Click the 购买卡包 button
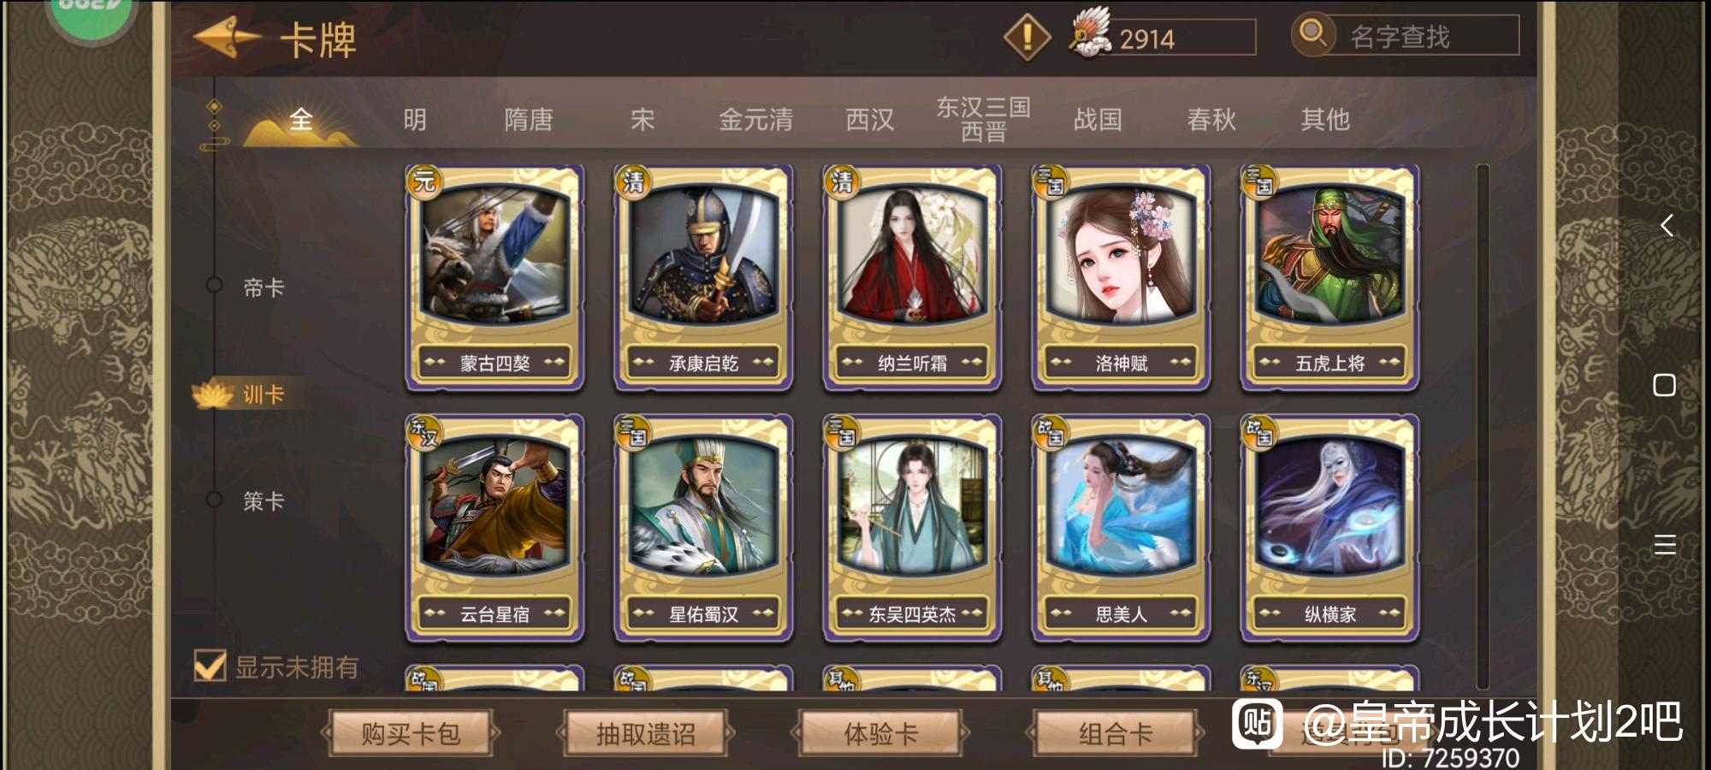Viewport: 1711px width, 770px height. pos(411,733)
